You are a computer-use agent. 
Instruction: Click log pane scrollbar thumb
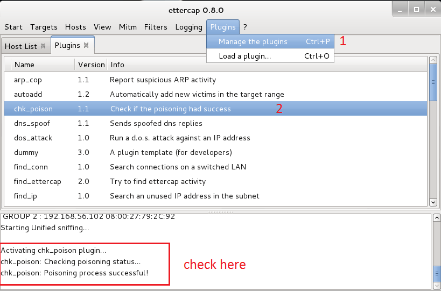coord(437,273)
